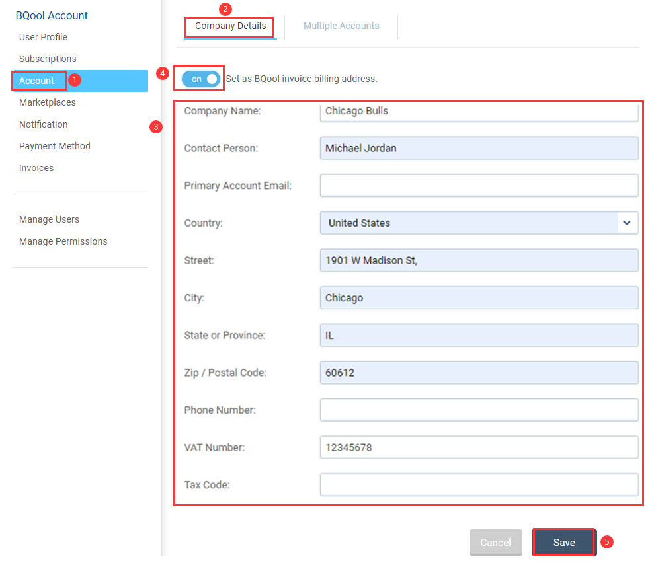Screen dimensions: 654x567
Task: Click the 'Contact Person:' label
Action: 221,148
